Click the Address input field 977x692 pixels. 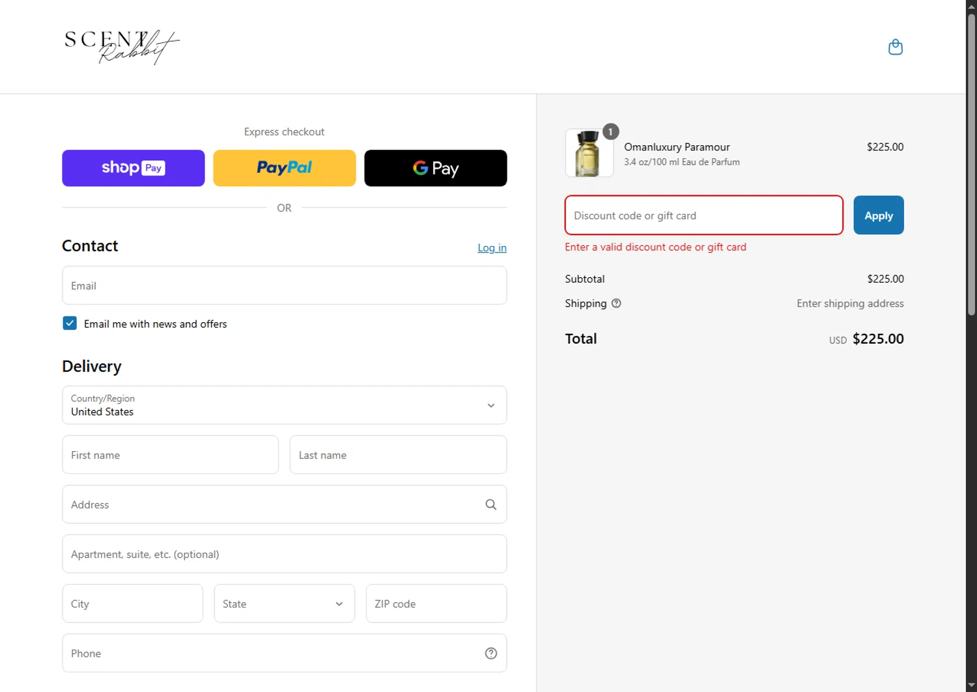point(285,505)
